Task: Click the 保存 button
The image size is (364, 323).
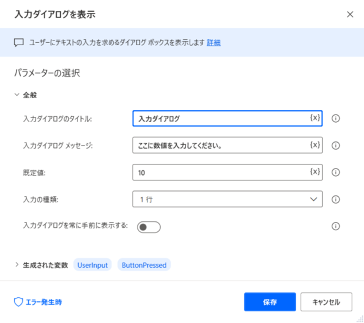Action: click(269, 302)
